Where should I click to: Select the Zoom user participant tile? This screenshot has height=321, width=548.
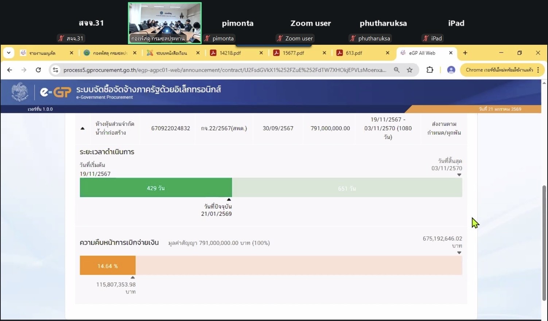[x=311, y=23]
